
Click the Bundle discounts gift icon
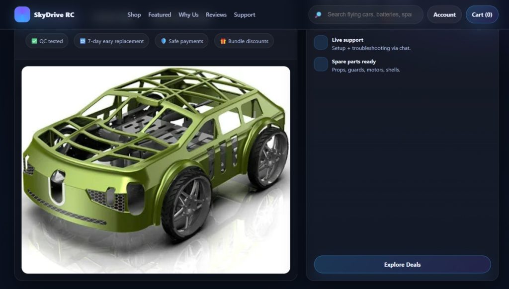(223, 41)
